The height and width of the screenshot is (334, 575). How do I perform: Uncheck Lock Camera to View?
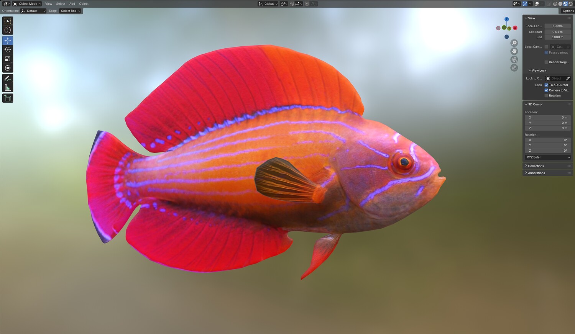point(546,90)
